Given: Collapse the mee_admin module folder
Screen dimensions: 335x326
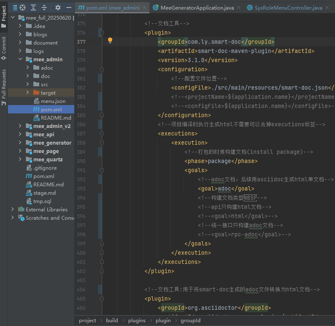Looking at the screenshot, I should tap(20, 60).
